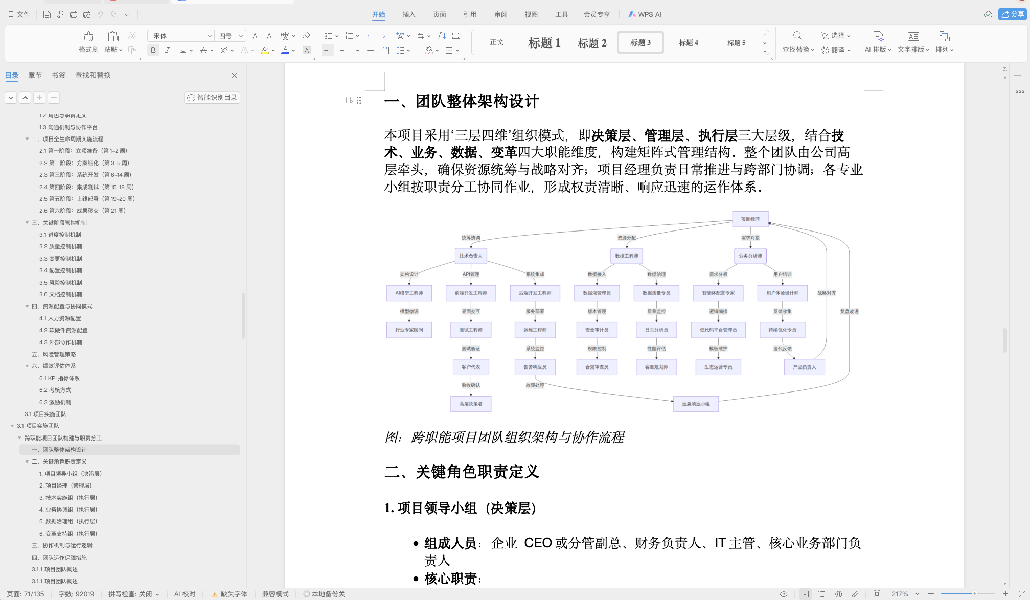Click the 智能识别目录 button

(212, 97)
